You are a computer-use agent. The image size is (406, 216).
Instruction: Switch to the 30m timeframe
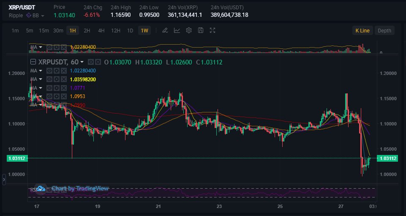click(58, 30)
